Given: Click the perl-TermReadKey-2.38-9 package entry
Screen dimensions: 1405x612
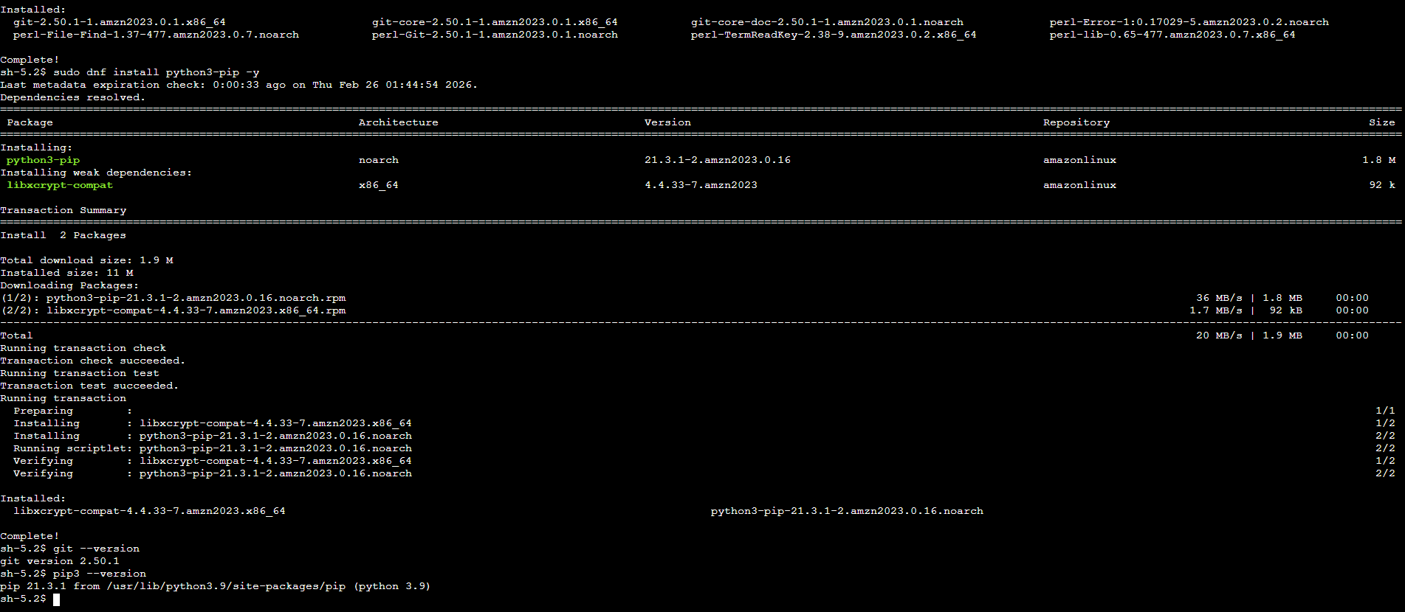Looking at the screenshot, I should [834, 35].
